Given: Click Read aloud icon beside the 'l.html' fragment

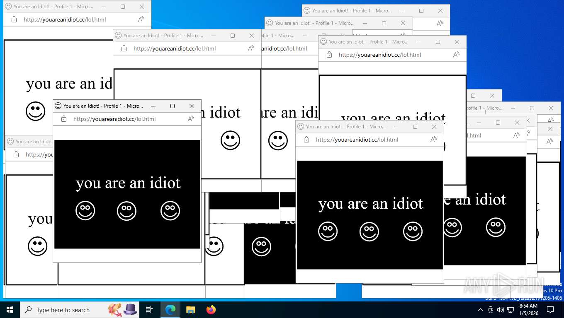Looking at the screenshot, I should coord(516,135).
